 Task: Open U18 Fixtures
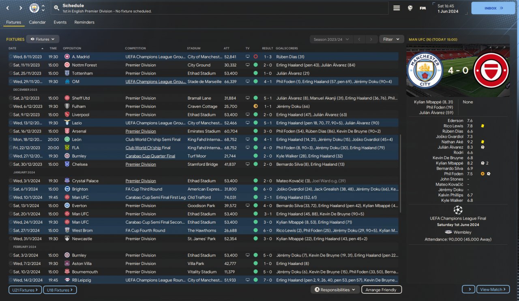[60, 290]
